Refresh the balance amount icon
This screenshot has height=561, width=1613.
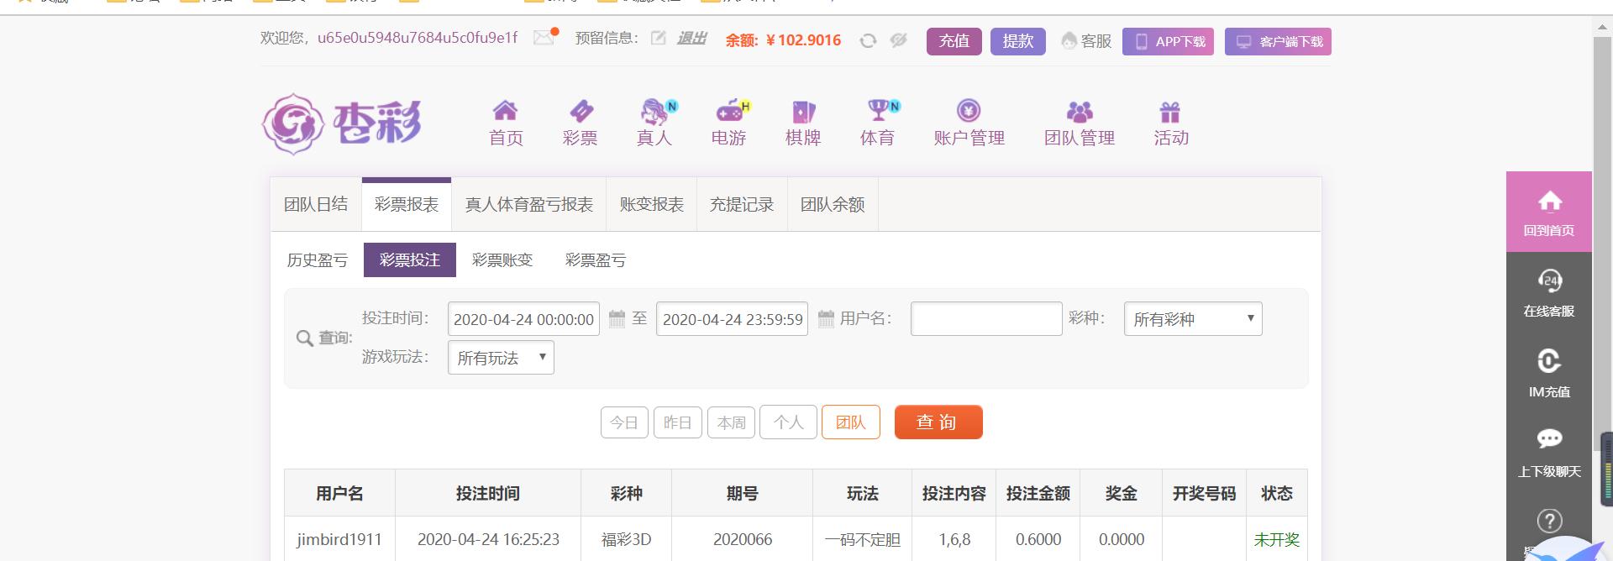tap(868, 40)
